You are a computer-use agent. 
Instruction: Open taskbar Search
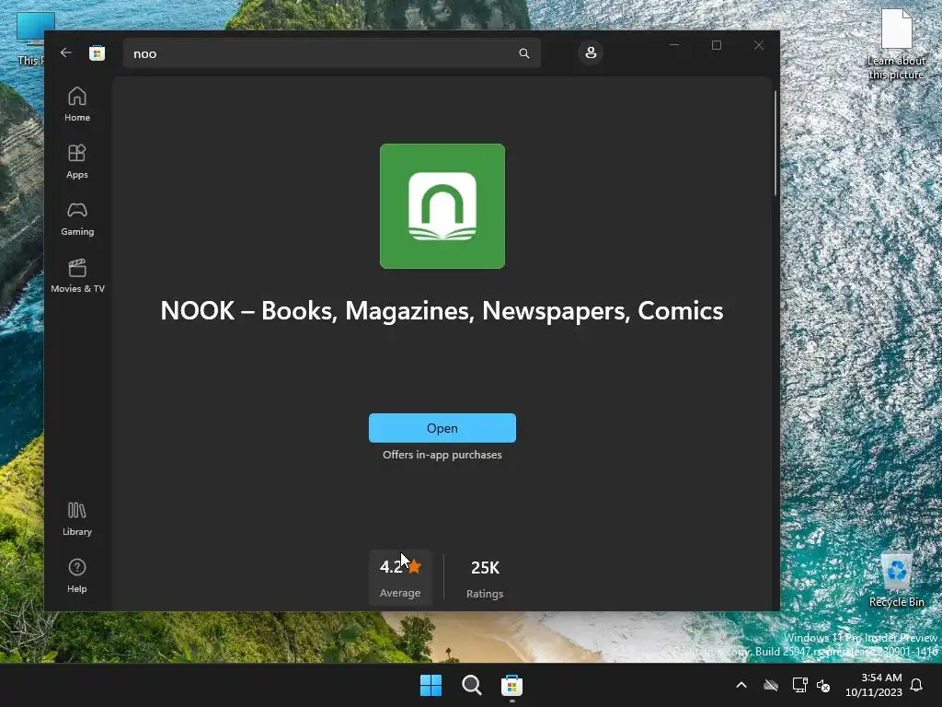pos(472,685)
